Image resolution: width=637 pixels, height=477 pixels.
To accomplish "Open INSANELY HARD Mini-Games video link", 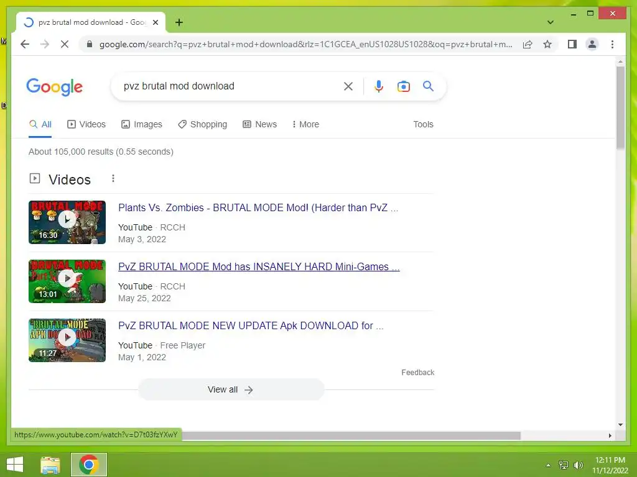I will [259, 266].
